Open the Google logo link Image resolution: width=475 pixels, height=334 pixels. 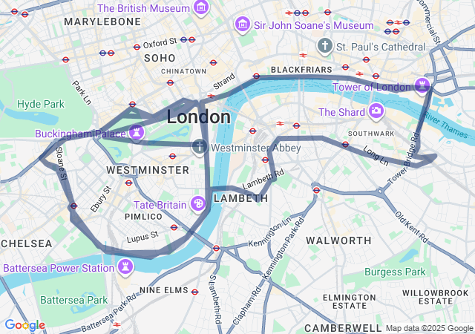pyautogui.click(x=25, y=325)
